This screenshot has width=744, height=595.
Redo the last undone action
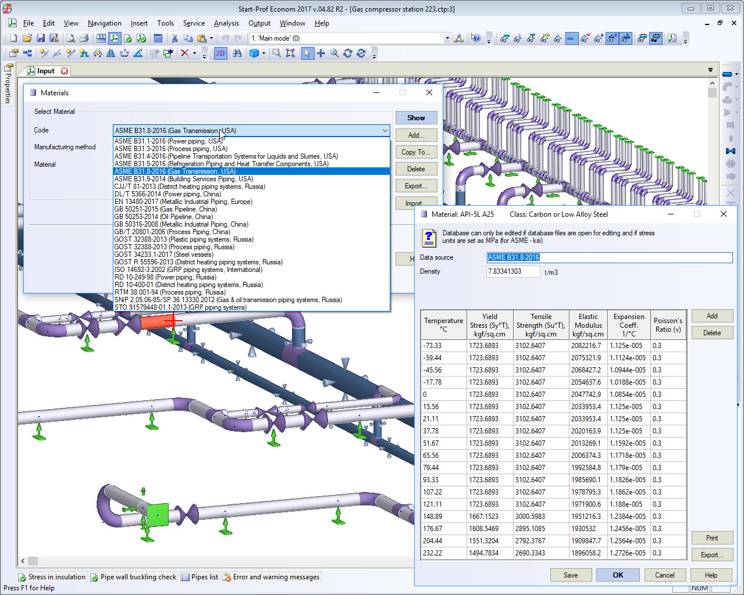click(x=238, y=38)
